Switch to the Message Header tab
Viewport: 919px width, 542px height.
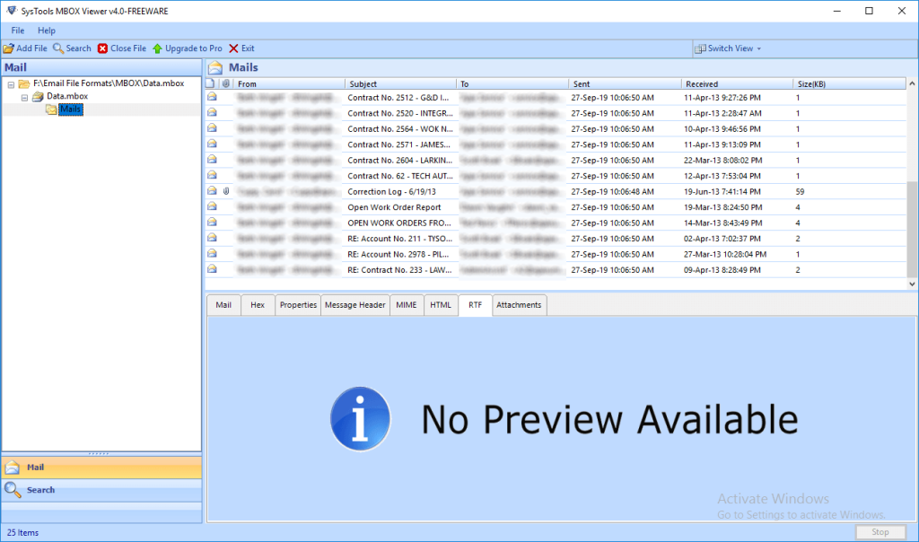(x=355, y=305)
